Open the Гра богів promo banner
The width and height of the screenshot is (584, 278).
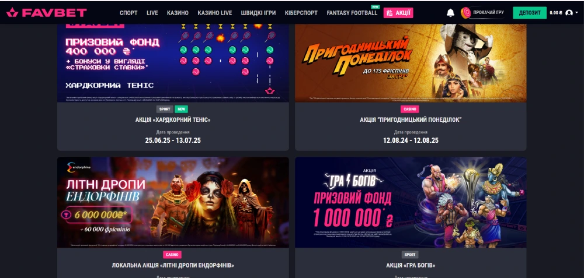coord(411,202)
